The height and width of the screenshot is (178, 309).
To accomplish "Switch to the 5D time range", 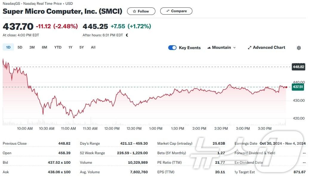I will click(20, 47).
